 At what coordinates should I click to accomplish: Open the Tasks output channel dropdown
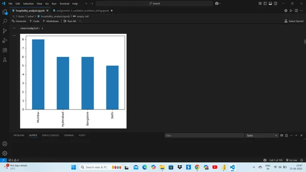point(261,135)
